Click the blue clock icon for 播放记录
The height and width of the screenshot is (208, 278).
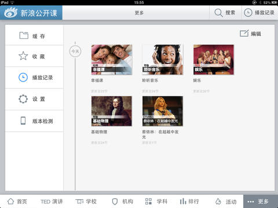[x=23, y=77]
